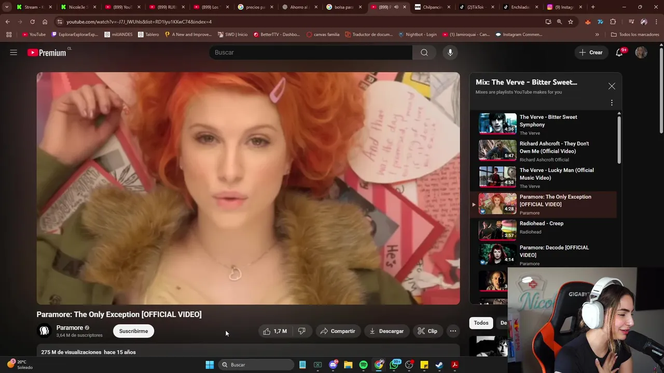Close the Mix playlist panel
This screenshot has height=373, width=664.
click(x=612, y=87)
